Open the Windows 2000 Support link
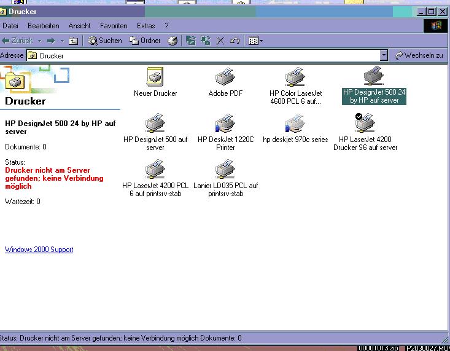The image size is (450, 351). 39,249
